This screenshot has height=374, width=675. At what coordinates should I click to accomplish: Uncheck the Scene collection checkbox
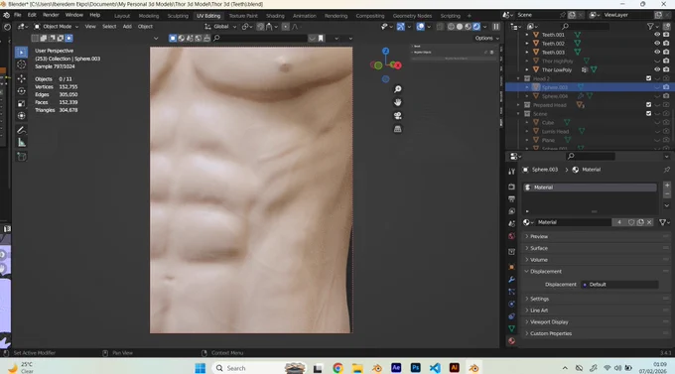(649, 114)
